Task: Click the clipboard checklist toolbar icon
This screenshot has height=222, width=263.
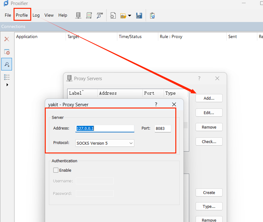Action: click(x=152, y=15)
